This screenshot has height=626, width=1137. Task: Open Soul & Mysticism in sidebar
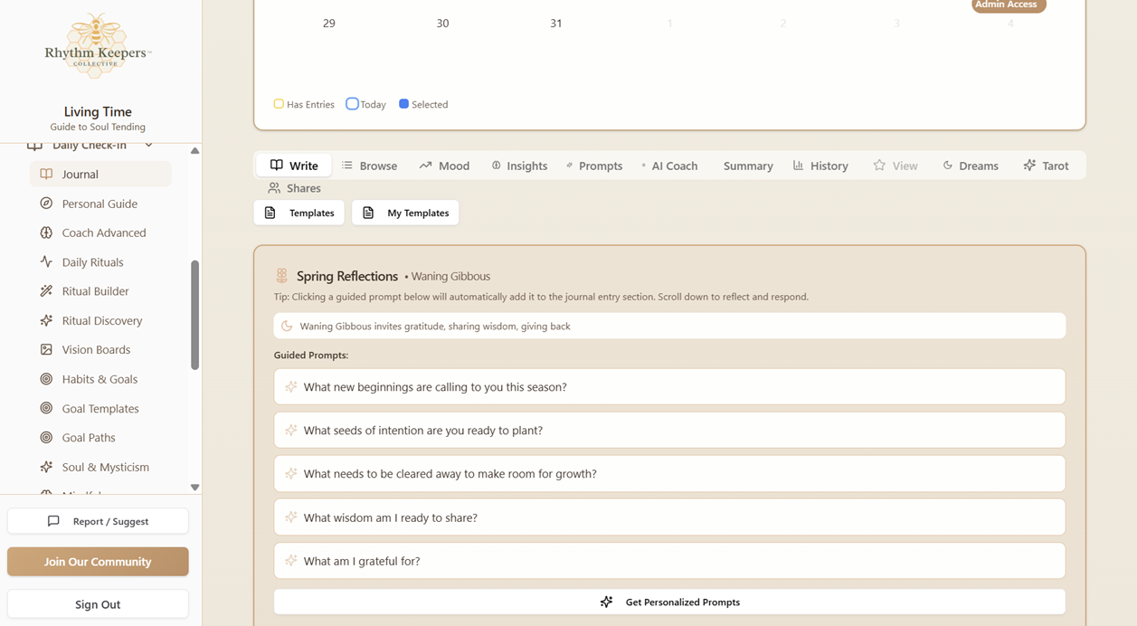[105, 467]
